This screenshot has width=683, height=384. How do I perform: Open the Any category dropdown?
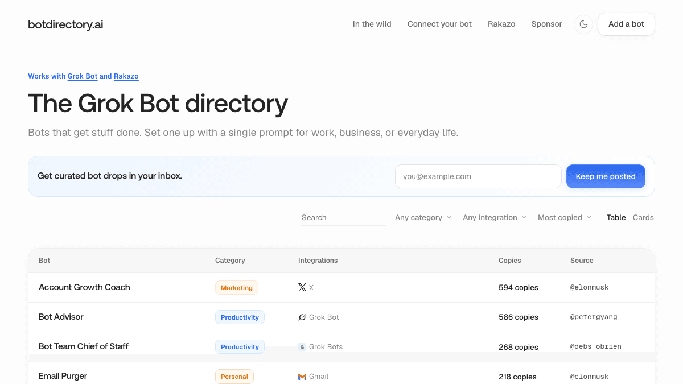[423, 218]
